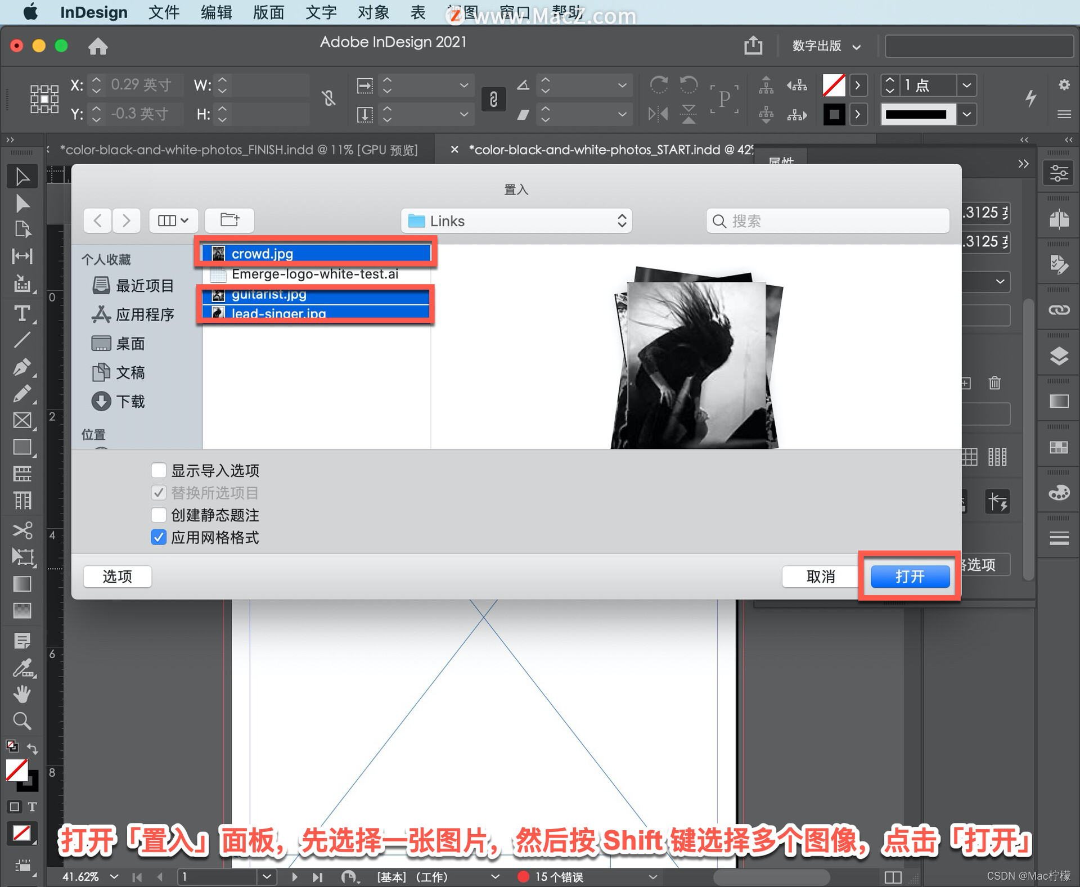The height and width of the screenshot is (887, 1080).
Task: Select the Gradient Swatch tool
Action: pos(22,584)
